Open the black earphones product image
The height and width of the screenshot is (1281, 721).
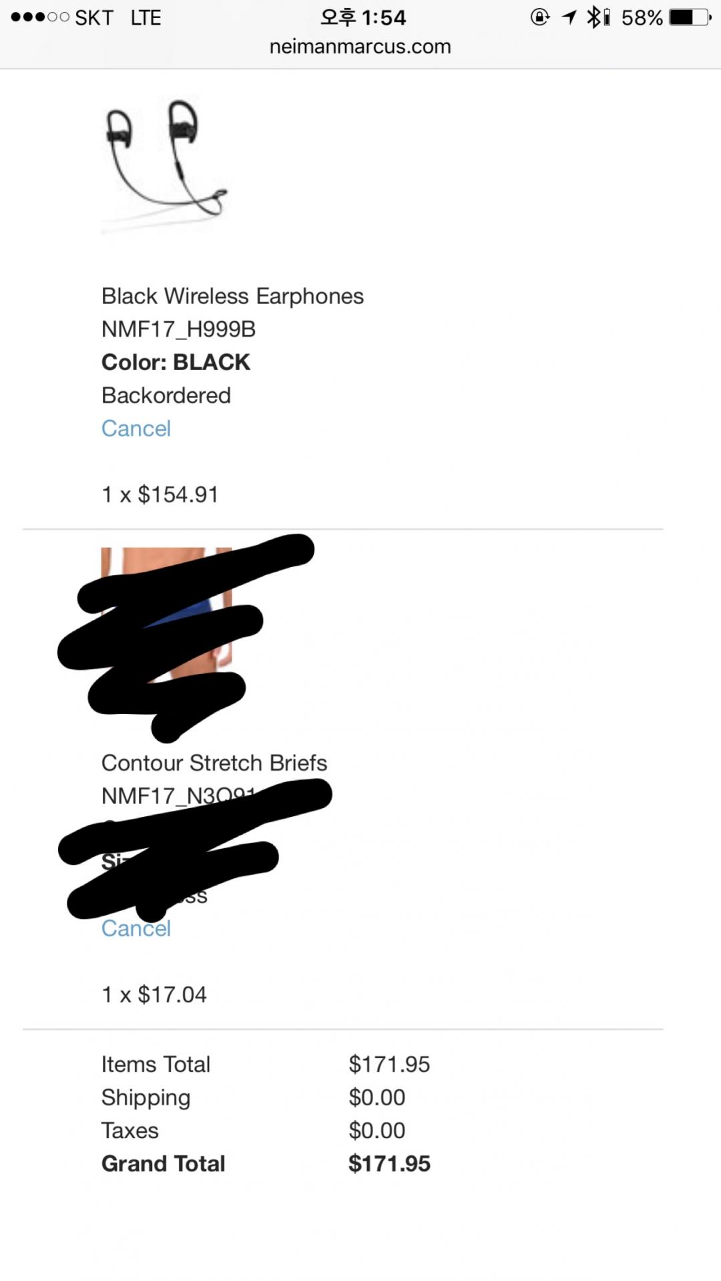[x=166, y=164]
